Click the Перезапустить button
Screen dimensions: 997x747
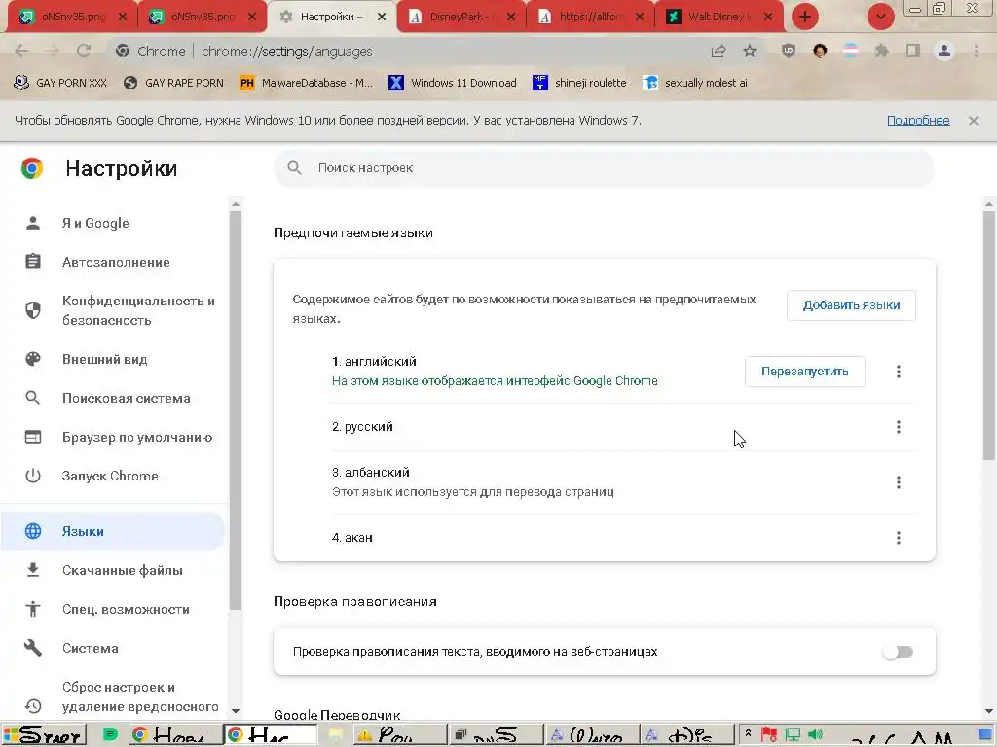(804, 372)
